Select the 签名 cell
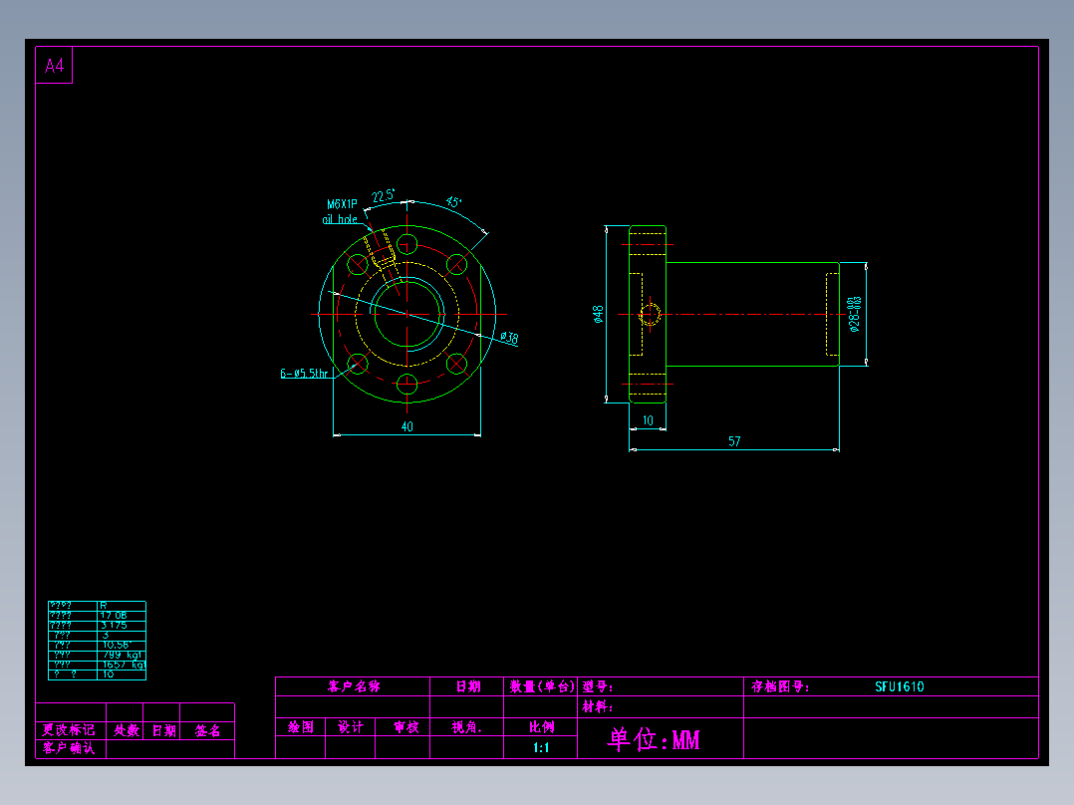 point(207,730)
